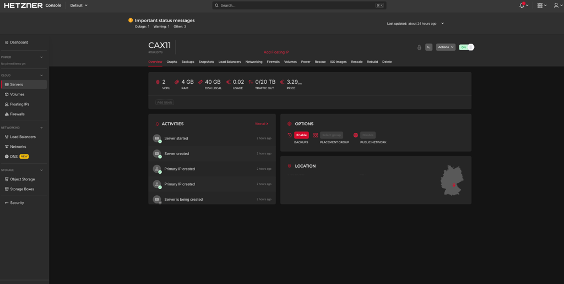Click the placement group icon

click(x=316, y=135)
